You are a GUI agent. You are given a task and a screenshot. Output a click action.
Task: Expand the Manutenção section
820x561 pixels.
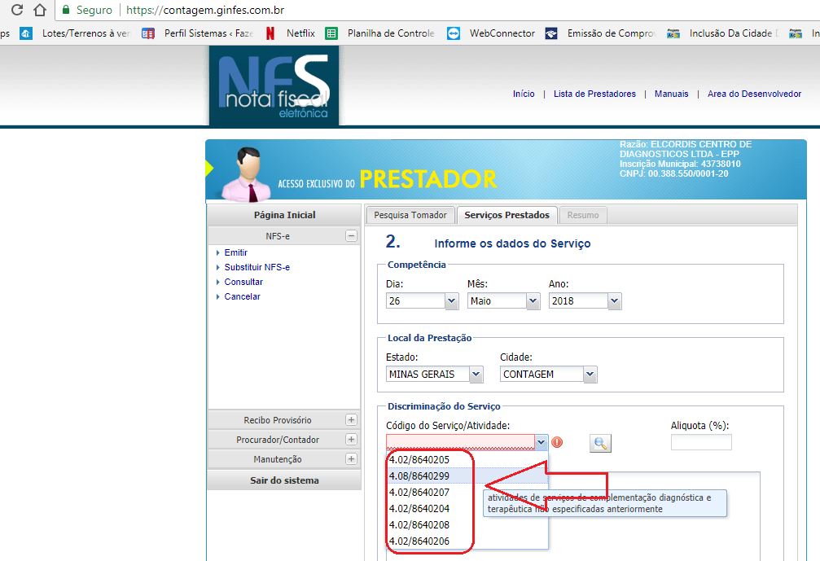tap(352, 458)
